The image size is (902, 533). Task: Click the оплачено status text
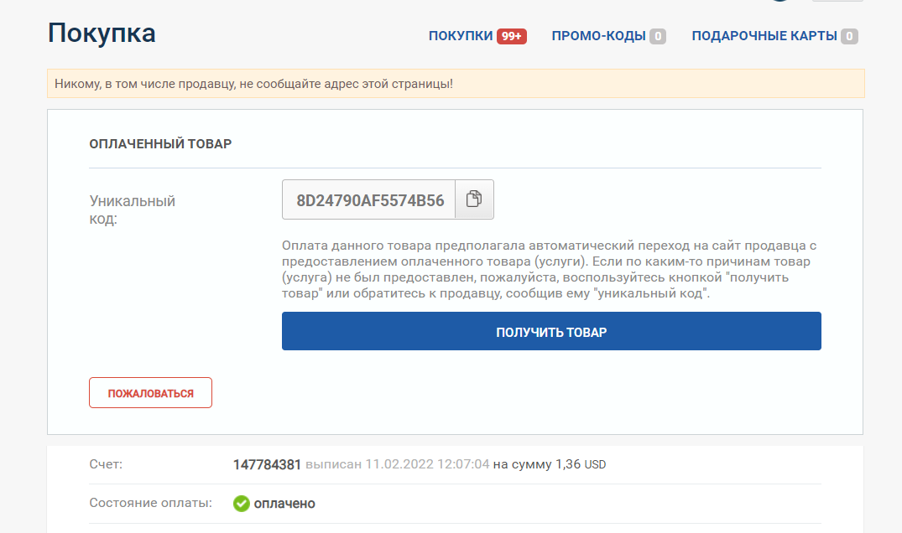(x=284, y=504)
